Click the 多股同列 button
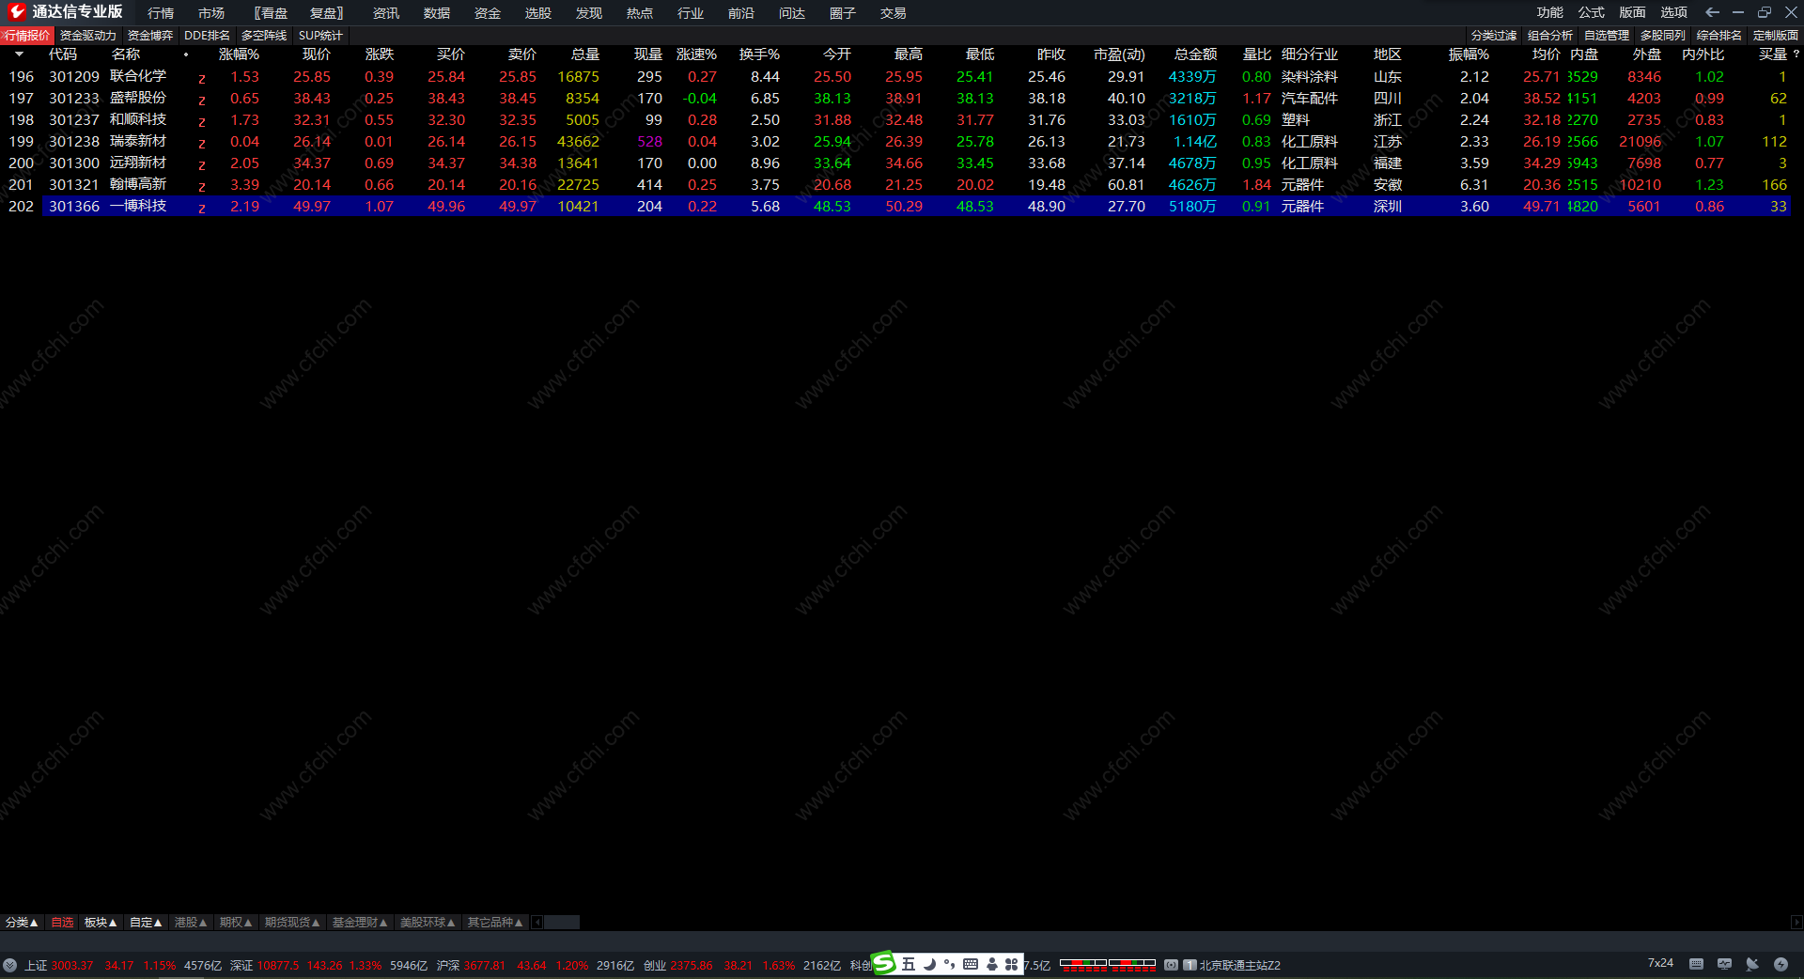This screenshot has width=1804, height=979. [x=1663, y=36]
